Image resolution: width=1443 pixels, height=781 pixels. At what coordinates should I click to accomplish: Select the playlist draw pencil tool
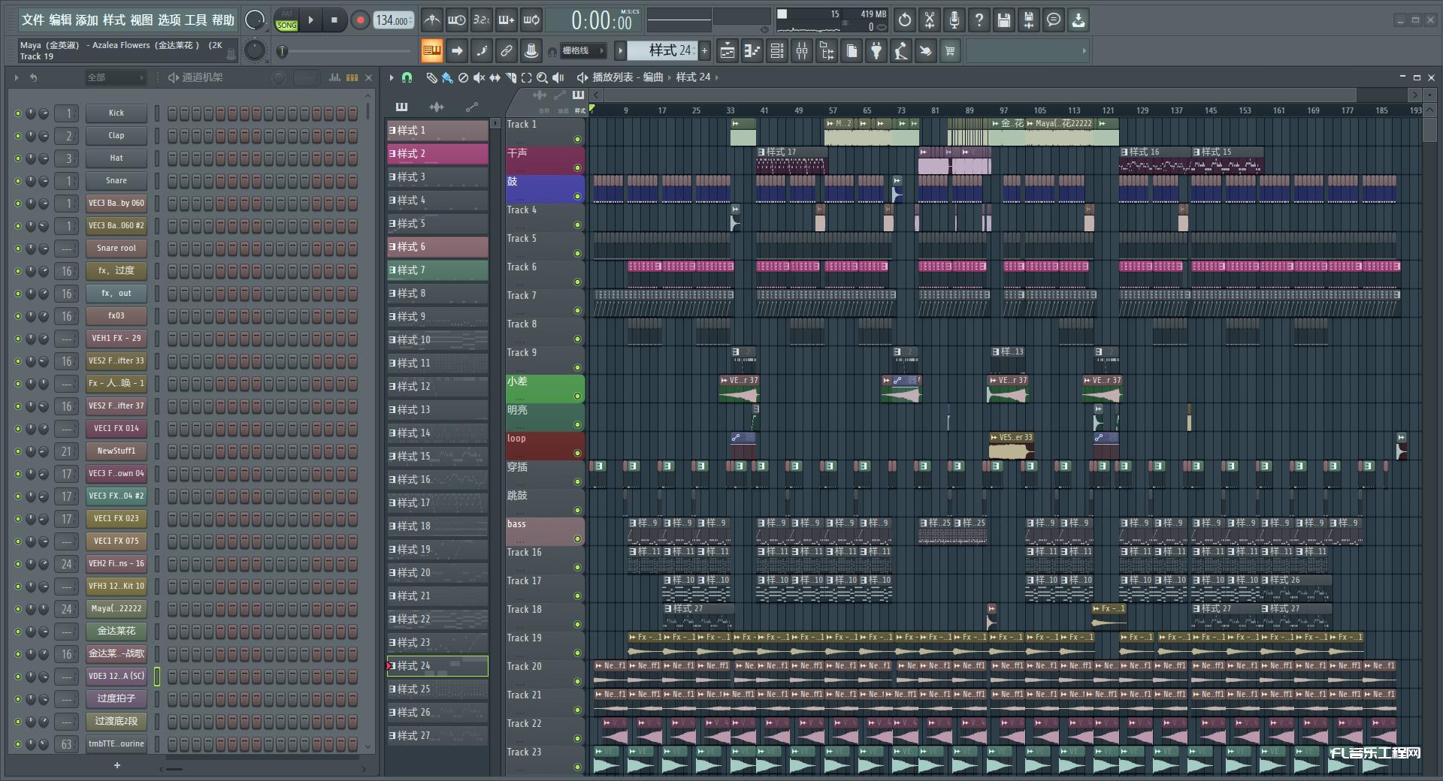(431, 77)
